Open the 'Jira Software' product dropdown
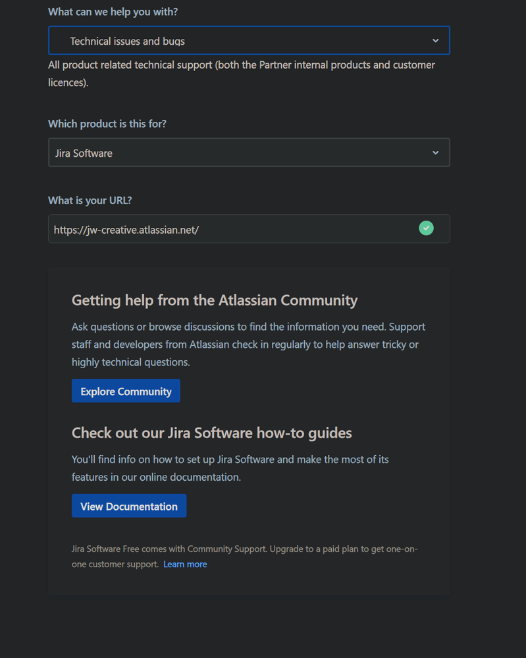526x658 pixels. coord(249,153)
